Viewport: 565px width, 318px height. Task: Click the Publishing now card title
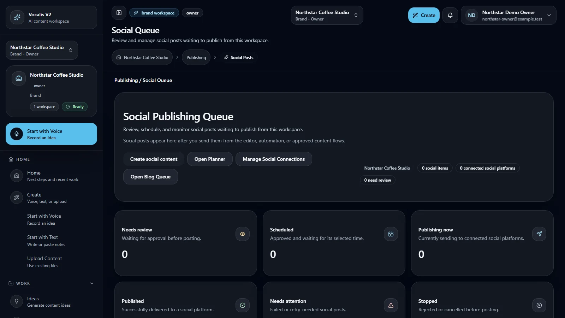(x=436, y=230)
